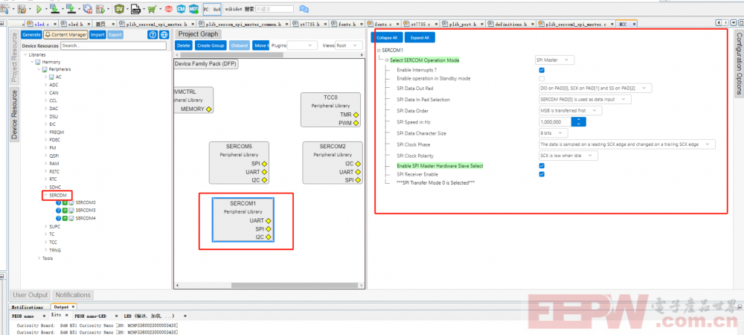Click the green plus beside SERCOM0
This screenshot has height=335, width=744.
click(65, 202)
